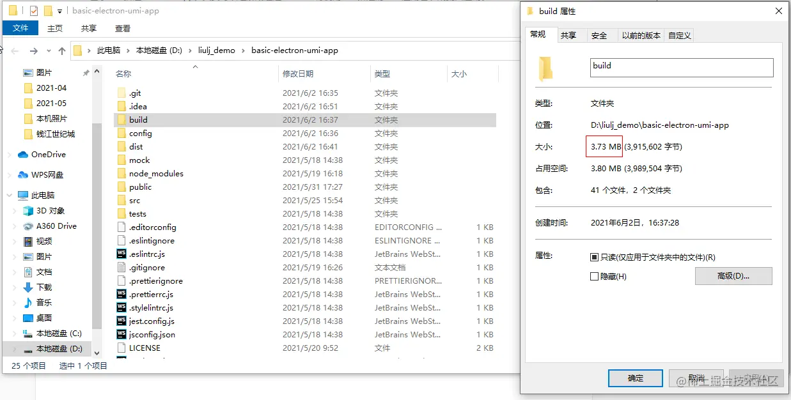This screenshot has width=791, height=400.
Task: Click liulj_demo in the address bar
Action: point(217,50)
